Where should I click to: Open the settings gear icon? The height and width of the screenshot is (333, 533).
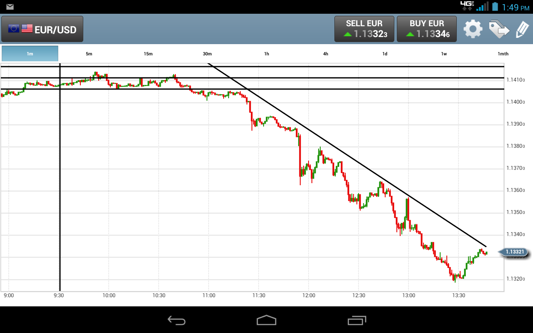pos(473,29)
